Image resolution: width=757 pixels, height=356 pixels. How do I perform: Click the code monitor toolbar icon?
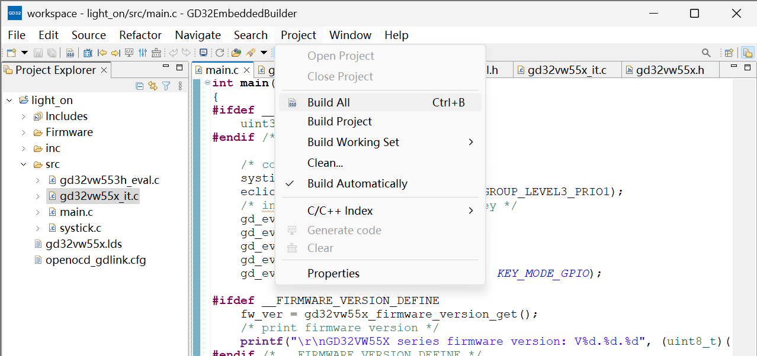pos(129,53)
